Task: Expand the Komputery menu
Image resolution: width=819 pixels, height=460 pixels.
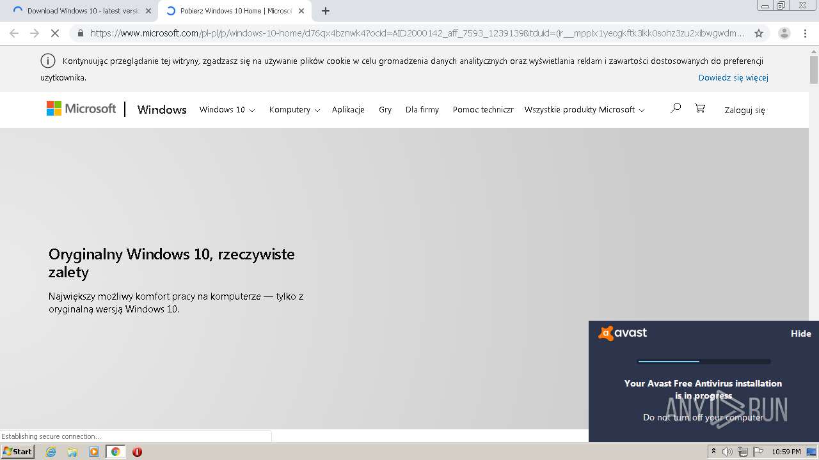Action: click(294, 110)
